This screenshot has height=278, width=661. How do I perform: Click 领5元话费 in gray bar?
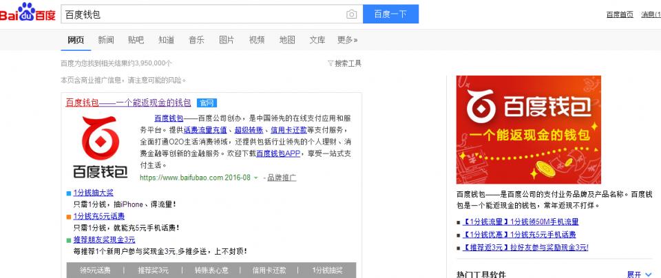point(95,270)
